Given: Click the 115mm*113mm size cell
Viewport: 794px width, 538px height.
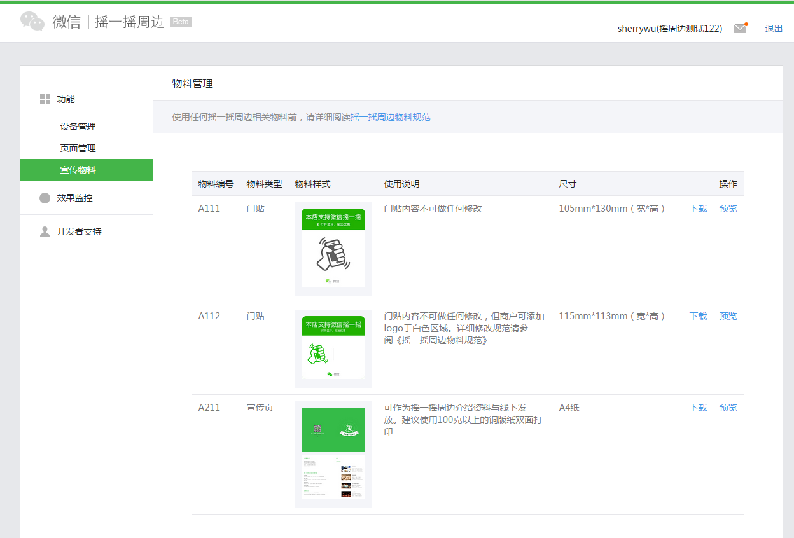Looking at the screenshot, I should (612, 316).
